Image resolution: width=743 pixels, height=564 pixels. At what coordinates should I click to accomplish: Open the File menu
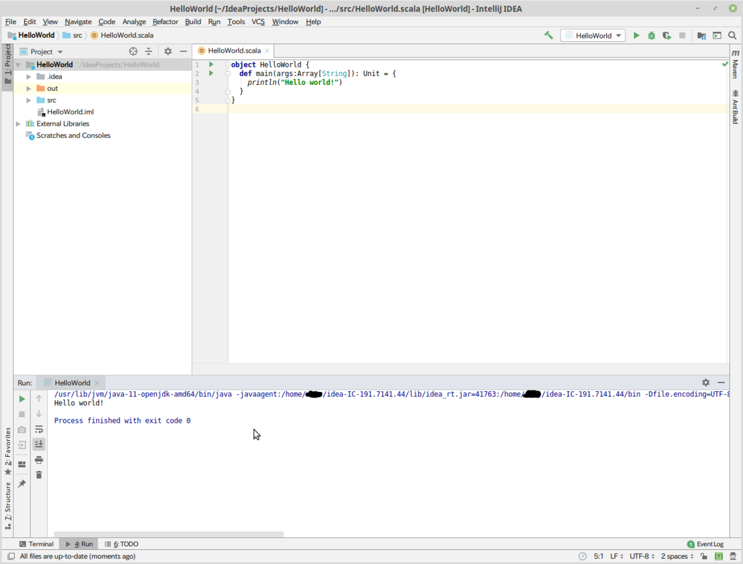(11, 21)
